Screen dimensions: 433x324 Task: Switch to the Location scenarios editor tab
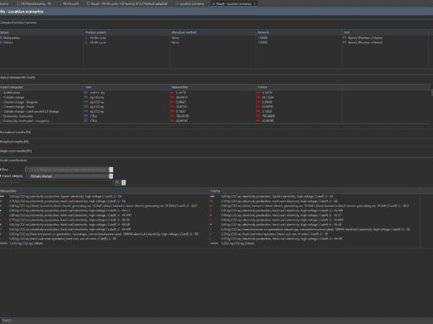(189, 3)
